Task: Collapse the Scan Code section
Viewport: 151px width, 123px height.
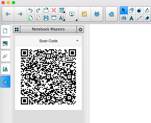Action: [77, 41]
